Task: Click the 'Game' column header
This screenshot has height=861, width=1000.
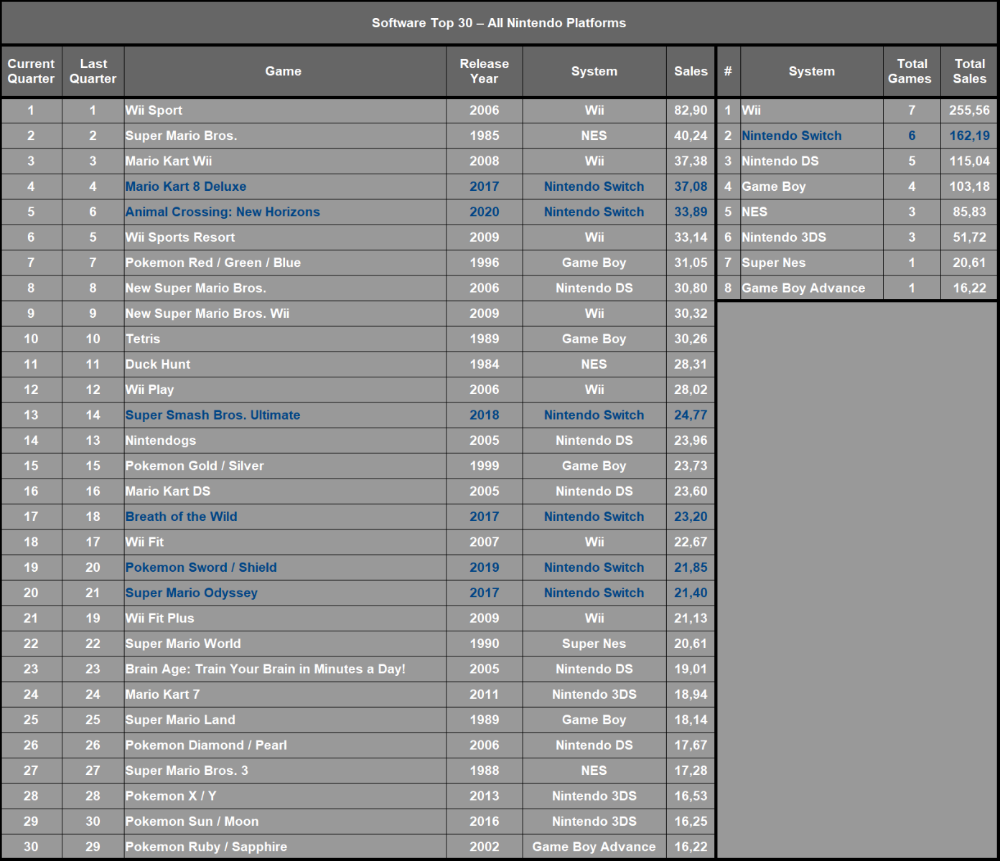Action: 284,71
